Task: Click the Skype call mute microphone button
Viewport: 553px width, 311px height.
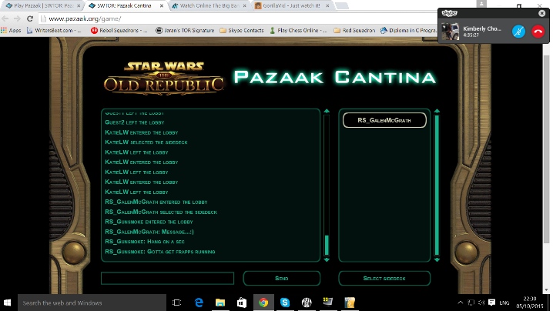Action: (518, 32)
